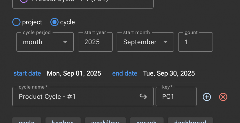Open the cycle period dropdown
Viewport: 240px width, 123px height.
coord(45,42)
